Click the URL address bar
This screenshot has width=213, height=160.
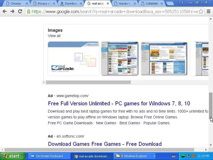[115, 11]
